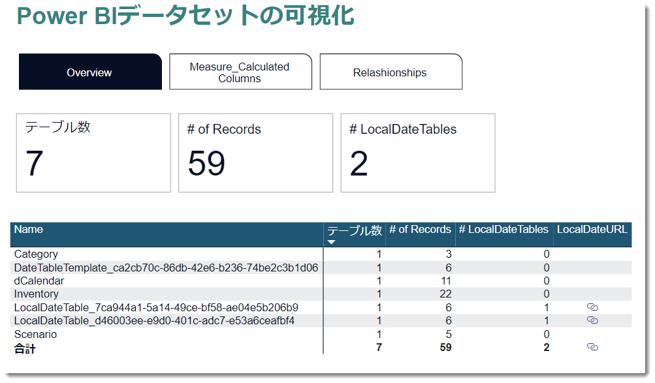Select the dCalendar row name
This screenshot has width=655, height=383.
[x=39, y=281]
